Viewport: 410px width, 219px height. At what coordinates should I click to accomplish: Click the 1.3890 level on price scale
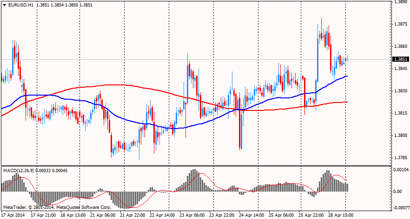(x=400, y=2)
